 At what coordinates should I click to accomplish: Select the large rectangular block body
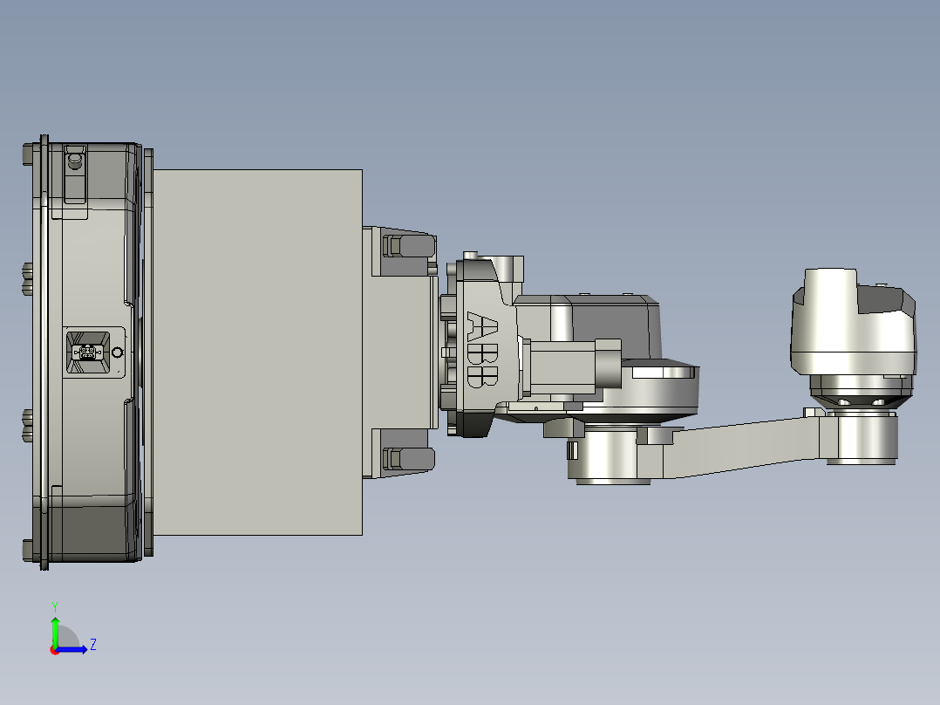(x=258, y=352)
